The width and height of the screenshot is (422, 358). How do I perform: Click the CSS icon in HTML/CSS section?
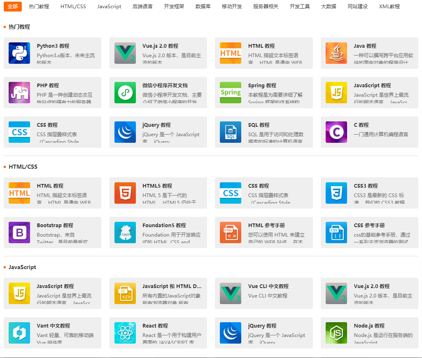click(x=231, y=193)
